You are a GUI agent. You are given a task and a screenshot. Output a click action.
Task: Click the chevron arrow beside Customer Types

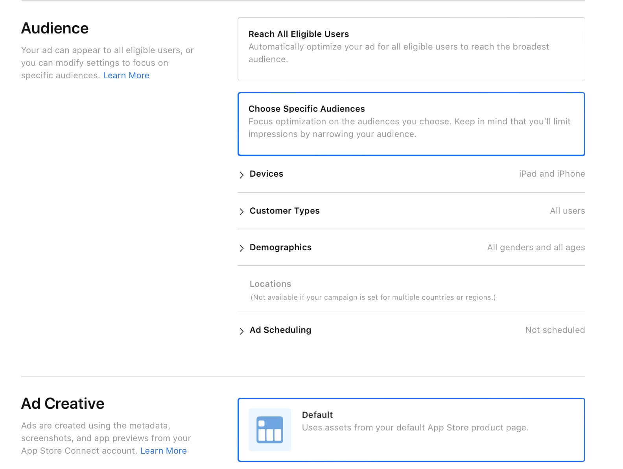pos(241,212)
